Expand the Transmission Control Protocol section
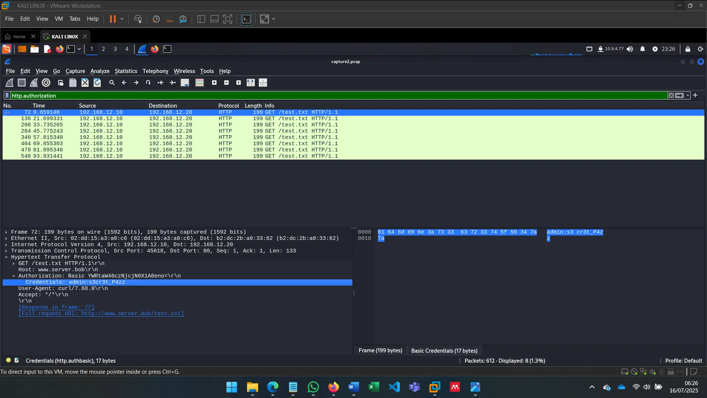 click(6, 251)
